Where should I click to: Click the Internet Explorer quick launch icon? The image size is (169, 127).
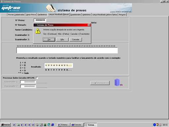[52, 125]
